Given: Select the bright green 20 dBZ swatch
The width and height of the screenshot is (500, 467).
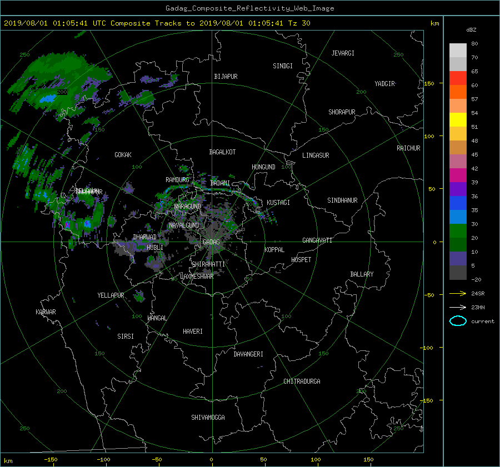Looking at the screenshot, I should (x=458, y=230).
